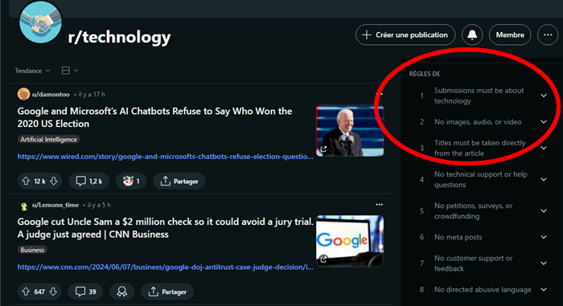Downvote the post with 647 votes
Viewport: 563px width, 306px height.
53,292
